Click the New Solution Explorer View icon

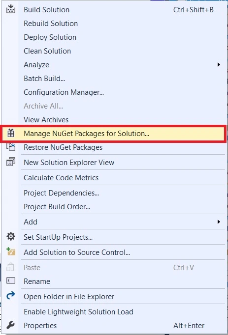[11, 162]
